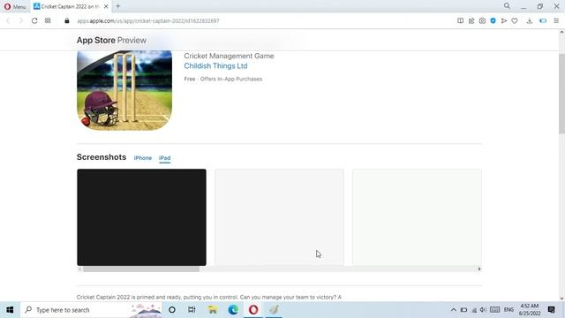The height and width of the screenshot is (318, 565).
Task: Open Task View on the taskbar
Action: coord(192,310)
